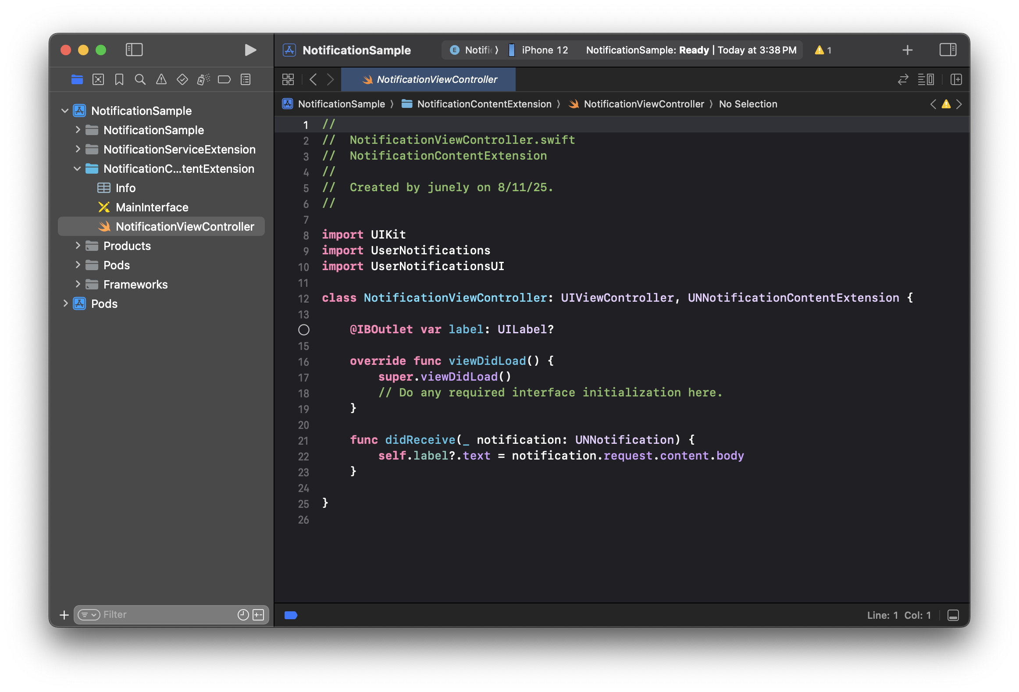Select MainInterface in the file tree
This screenshot has width=1019, height=692.
[152, 207]
